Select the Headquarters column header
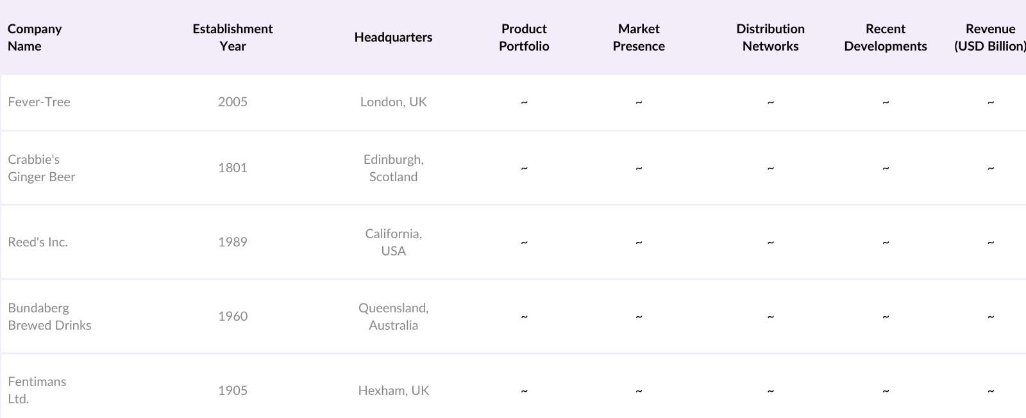 click(393, 37)
